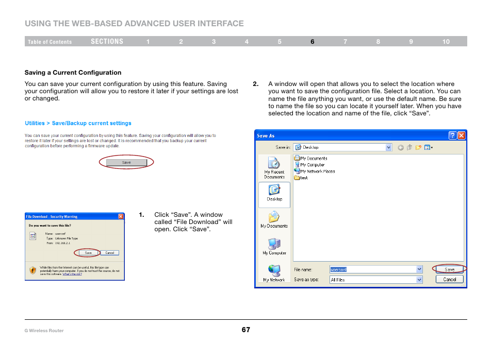Click the Save As resize grip corner
492x344 pixels.
(x=464, y=284)
